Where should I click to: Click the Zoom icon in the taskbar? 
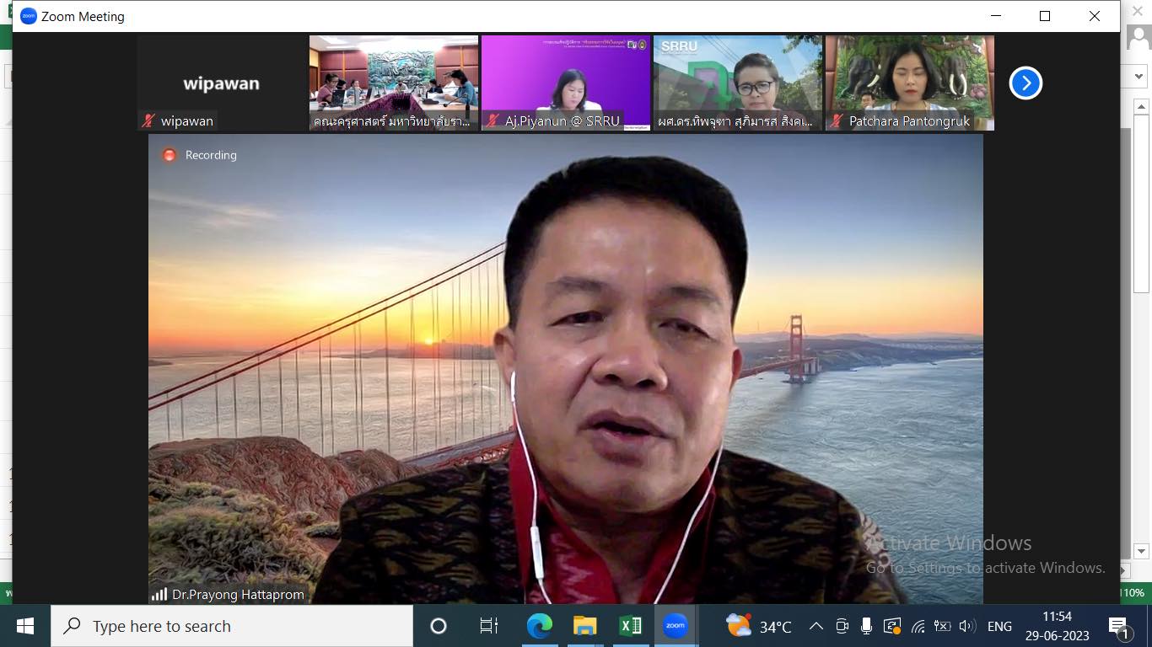[x=675, y=626]
